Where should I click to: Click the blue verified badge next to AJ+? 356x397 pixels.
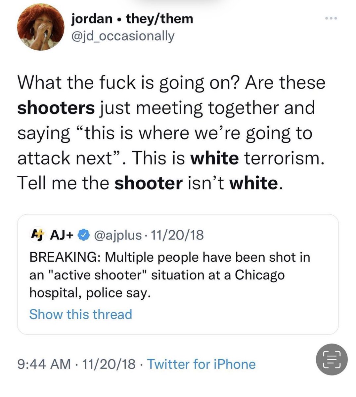(x=83, y=235)
